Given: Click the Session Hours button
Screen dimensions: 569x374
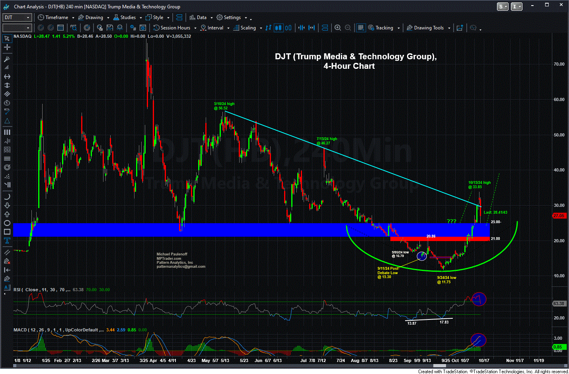Looking at the screenshot, I should tap(172, 28).
